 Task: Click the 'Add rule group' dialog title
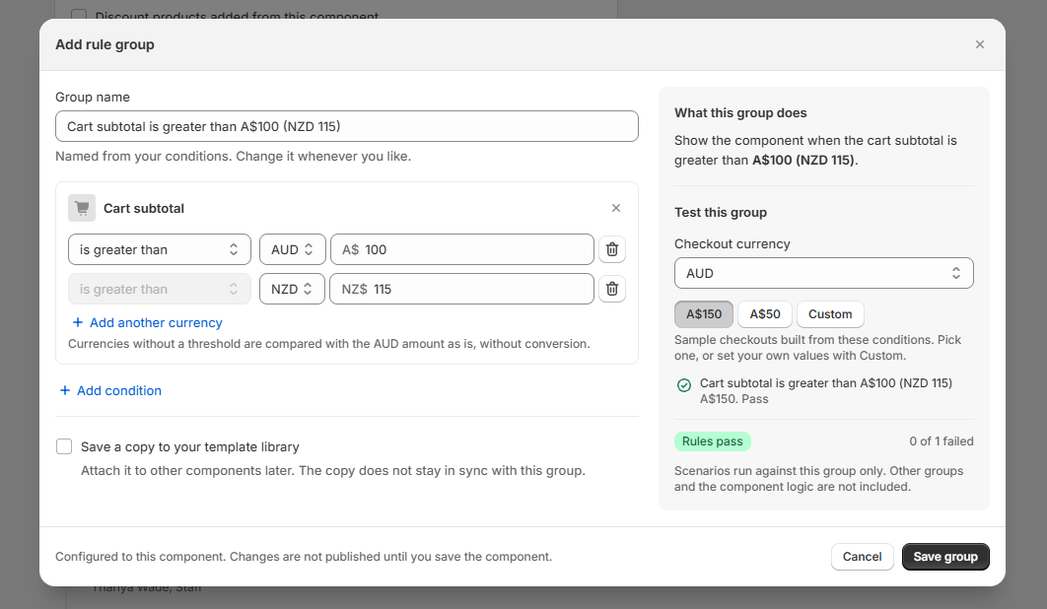coord(105,44)
